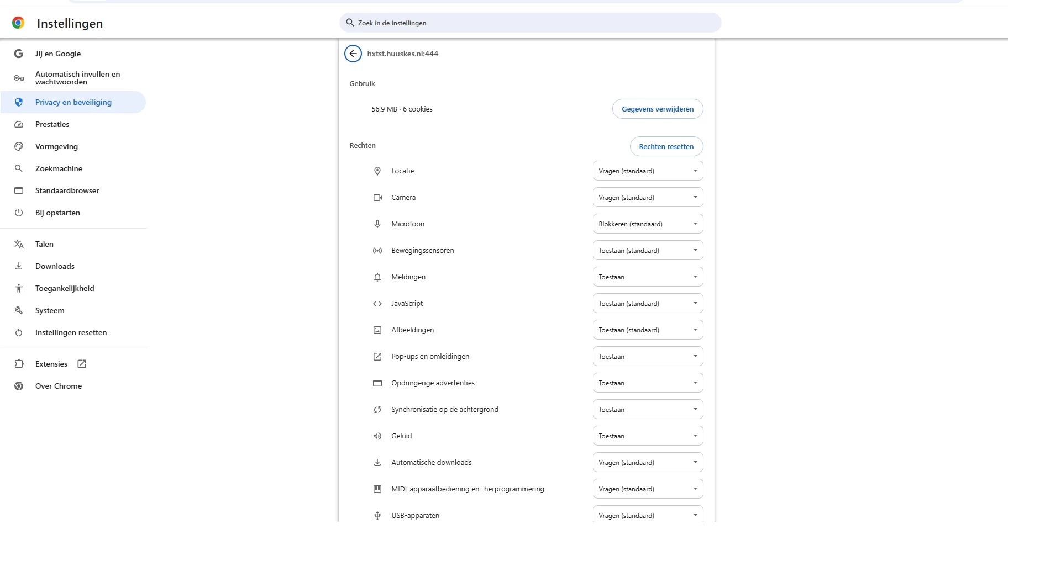
Task: Open the Locatie permission dropdown
Action: [x=648, y=171]
